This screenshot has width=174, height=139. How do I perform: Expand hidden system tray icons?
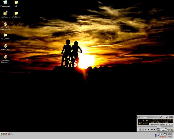tap(158, 135)
